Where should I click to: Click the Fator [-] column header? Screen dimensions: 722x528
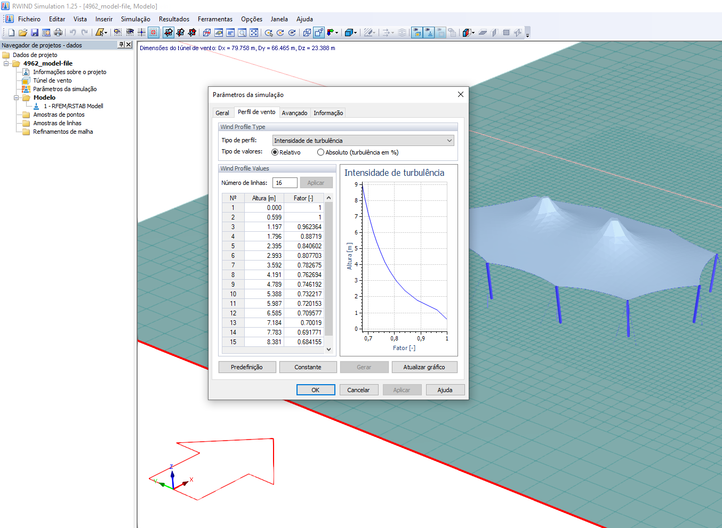303,198
